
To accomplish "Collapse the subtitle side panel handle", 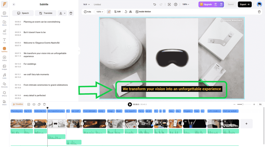I will [x=79, y=51].
